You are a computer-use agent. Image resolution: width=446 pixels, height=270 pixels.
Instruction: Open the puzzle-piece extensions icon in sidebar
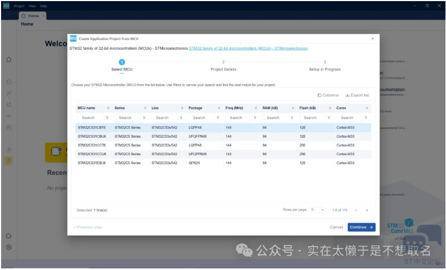(9, 236)
